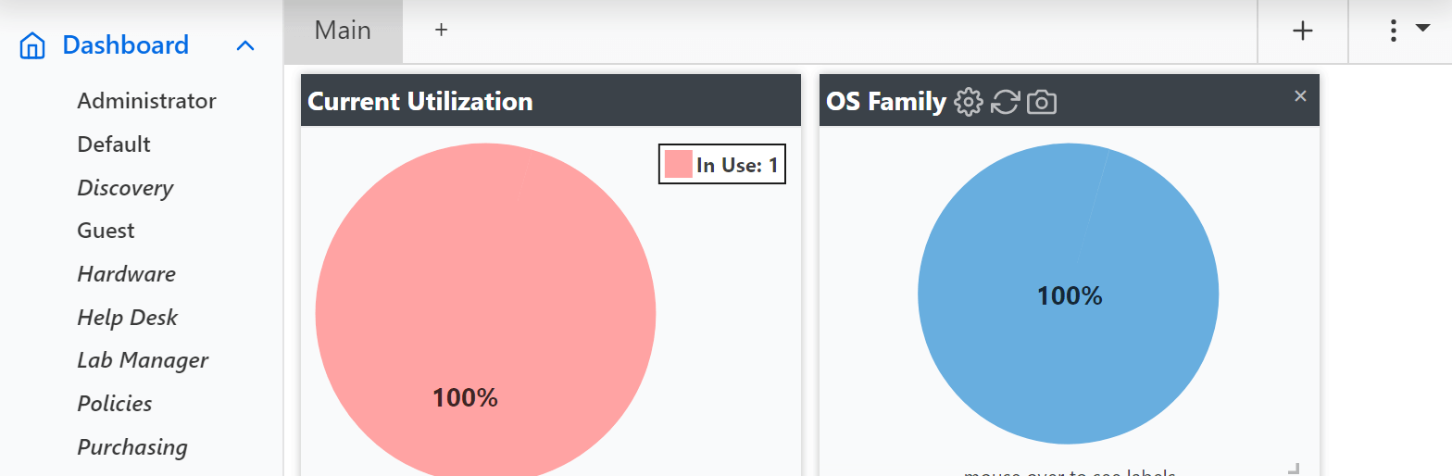Add a new dashboard tab
Image resolution: width=1452 pixels, height=476 pixels.
click(442, 30)
